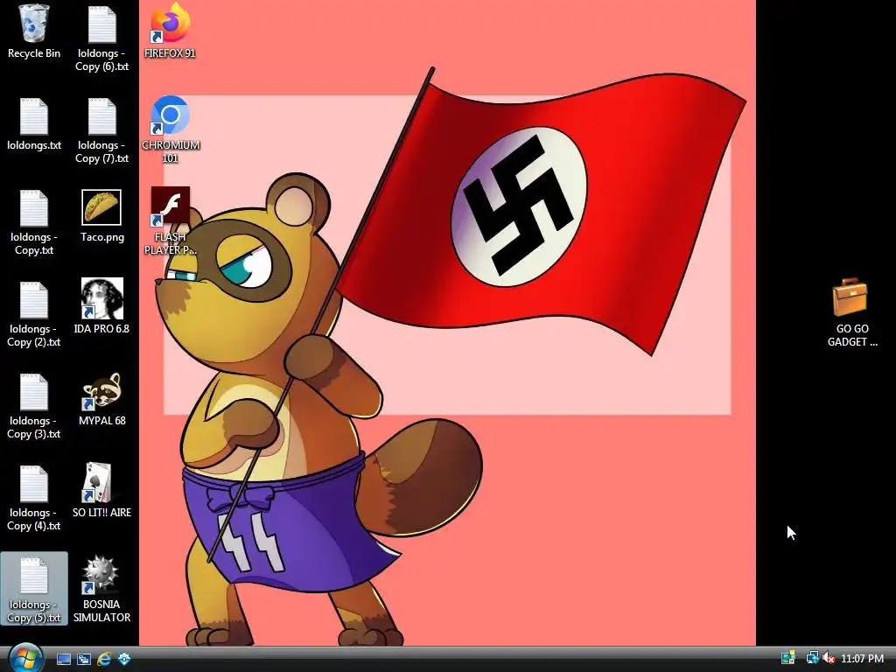This screenshot has width=896, height=672.
Task: Select the CHROMIUM 101 shortcut
Action: 171,130
